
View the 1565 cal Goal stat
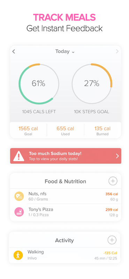(x=28, y=131)
